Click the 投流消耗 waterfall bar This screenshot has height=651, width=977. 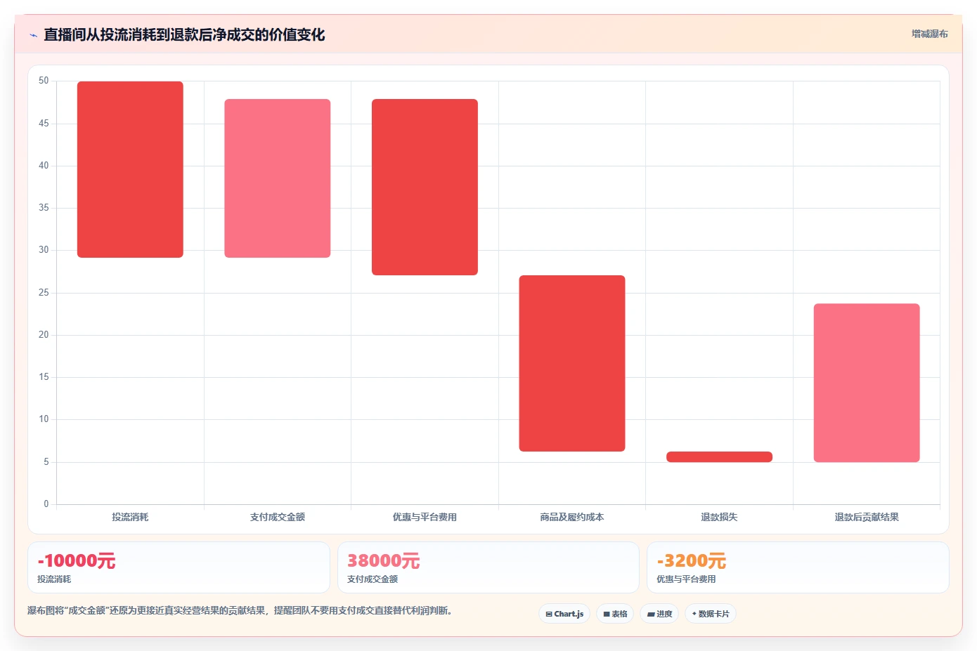130,169
